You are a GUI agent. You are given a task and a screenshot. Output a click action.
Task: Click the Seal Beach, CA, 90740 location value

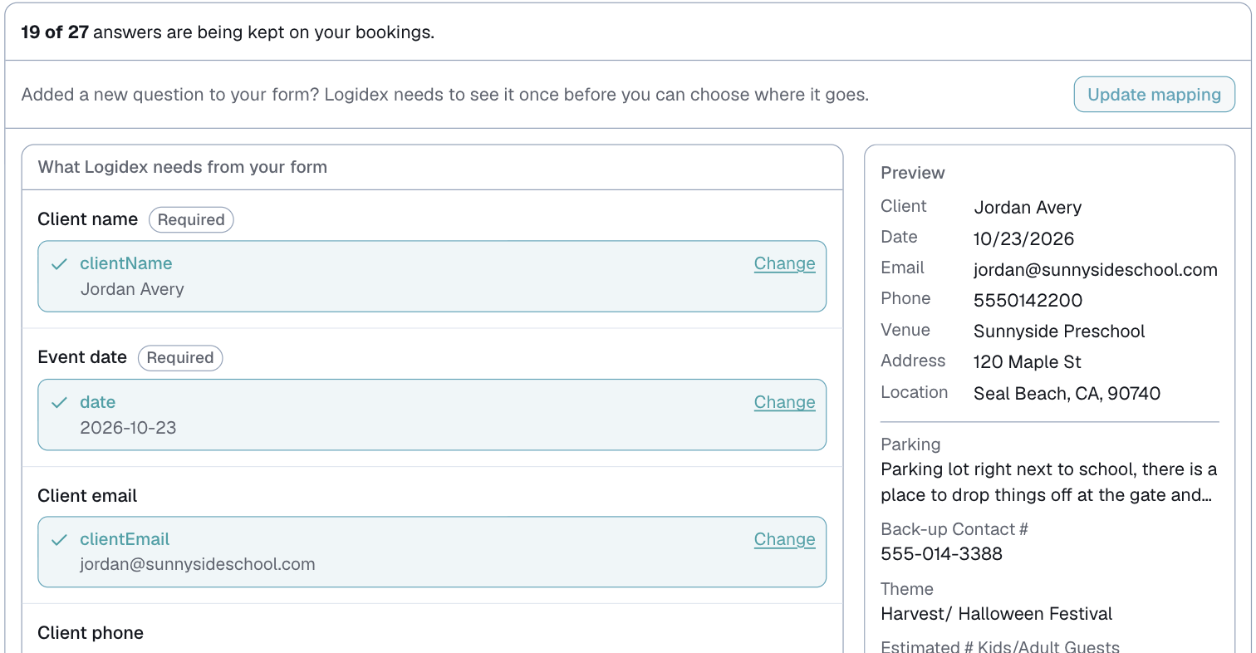tap(1067, 394)
